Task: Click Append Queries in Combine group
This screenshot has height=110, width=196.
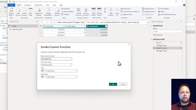Action: (149, 12)
